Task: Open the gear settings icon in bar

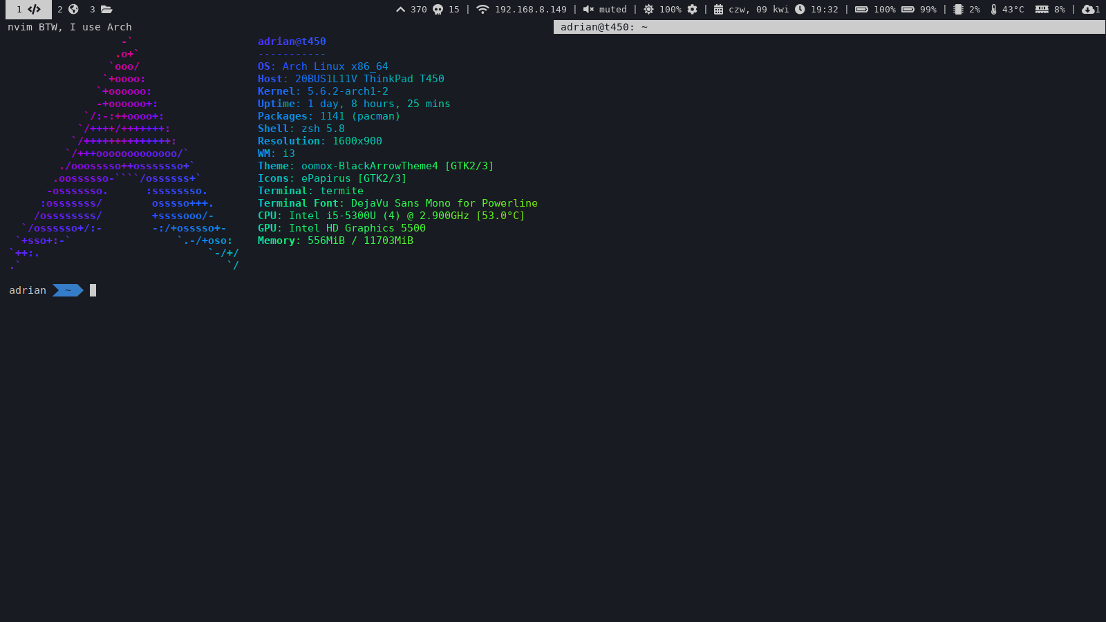Action: (692, 10)
